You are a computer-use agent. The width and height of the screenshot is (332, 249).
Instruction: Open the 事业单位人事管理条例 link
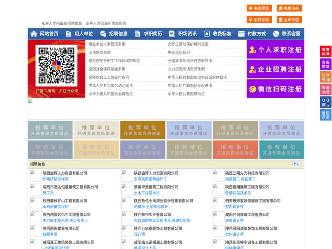tap(107, 44)
